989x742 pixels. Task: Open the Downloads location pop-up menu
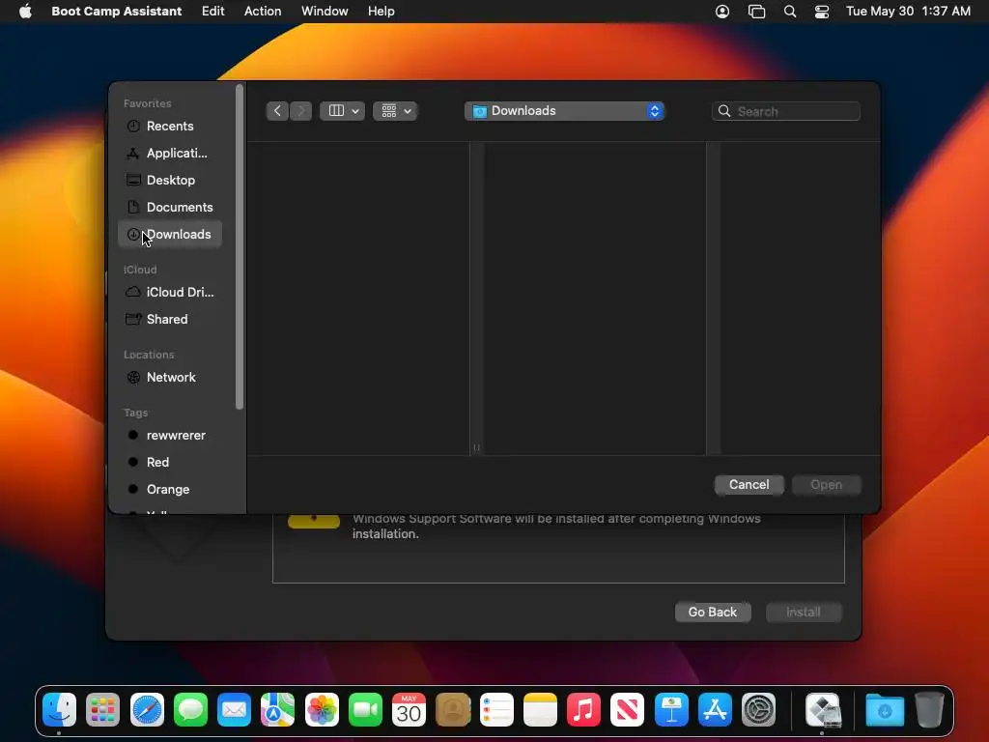click(x=564, y=111)
